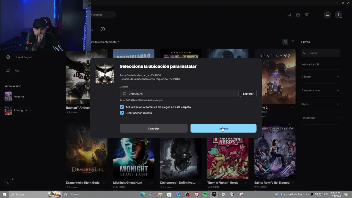The image size is (352, 198).
Task: Launch Among Us from quick launch
Action: point(16,110)
